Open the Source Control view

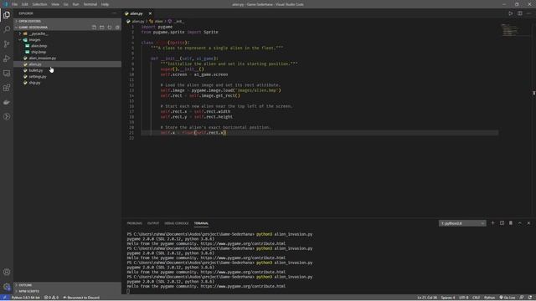7,44
